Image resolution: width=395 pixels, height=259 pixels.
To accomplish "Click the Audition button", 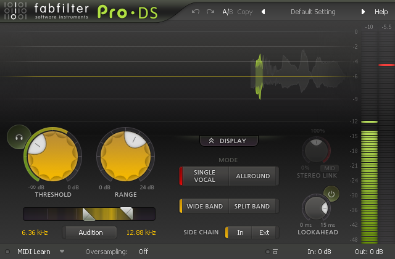I will (x=89, y=232).
